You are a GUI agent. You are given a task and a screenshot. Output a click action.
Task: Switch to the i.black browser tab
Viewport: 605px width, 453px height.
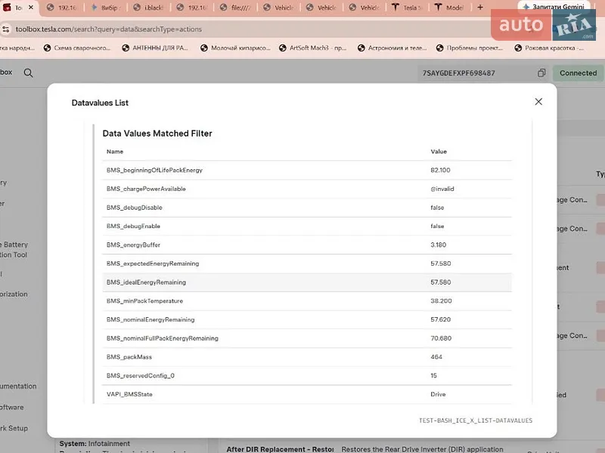(149, 8)
